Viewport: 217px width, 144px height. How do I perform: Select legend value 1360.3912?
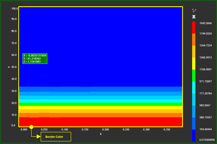coord(206,58)
